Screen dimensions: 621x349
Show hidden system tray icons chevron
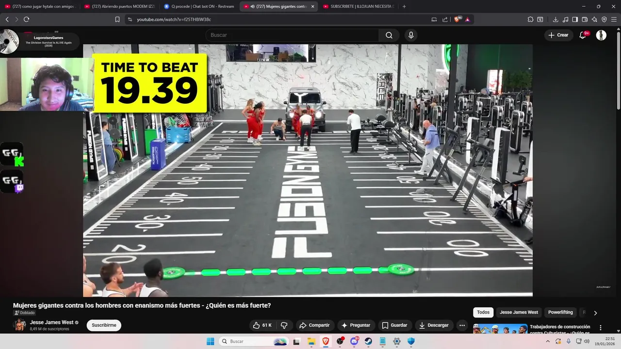(548, 341)
